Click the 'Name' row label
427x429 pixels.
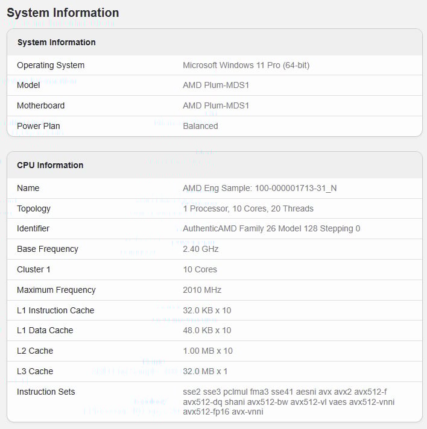click(28, 188)
